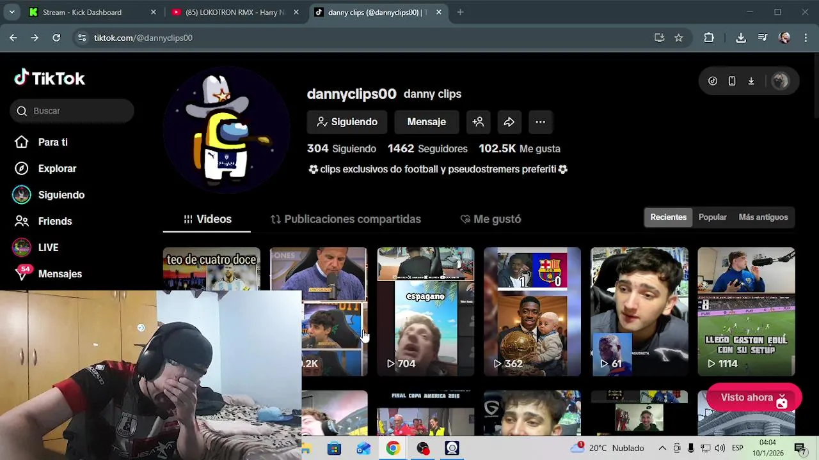Expand the system tray hidden icons
Viewport: 819px width, 460px height.
(x=662, y=448)
